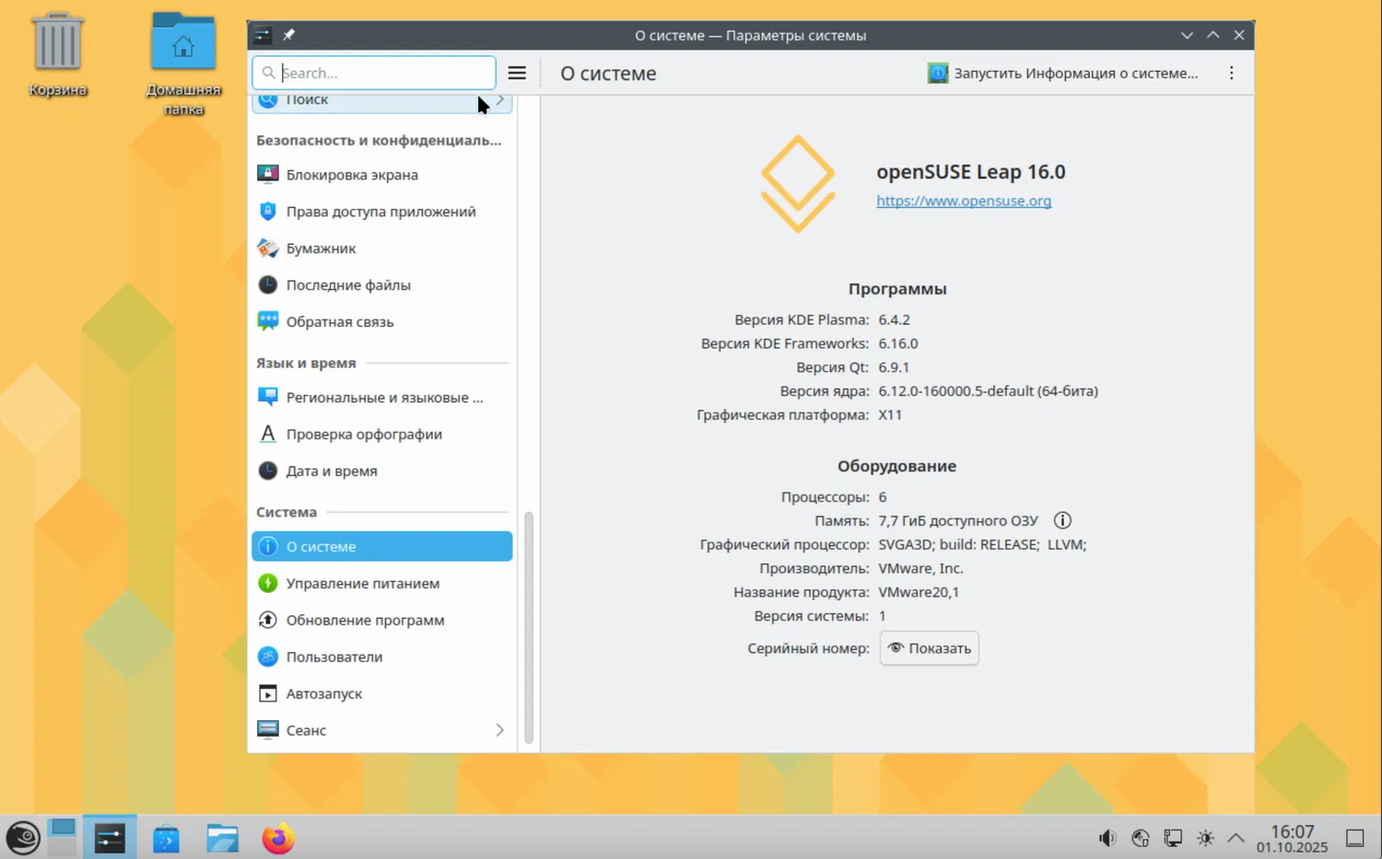
Task: Open the brightness tray icon
Action: [1205, 838]
